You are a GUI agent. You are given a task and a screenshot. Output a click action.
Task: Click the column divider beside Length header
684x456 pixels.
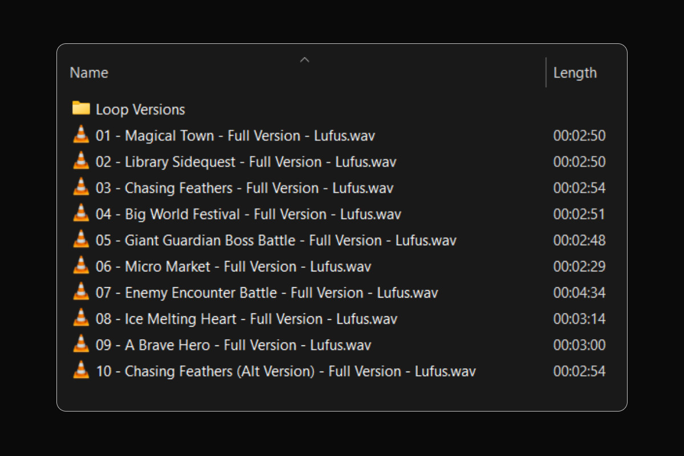(x=546, y=72)
